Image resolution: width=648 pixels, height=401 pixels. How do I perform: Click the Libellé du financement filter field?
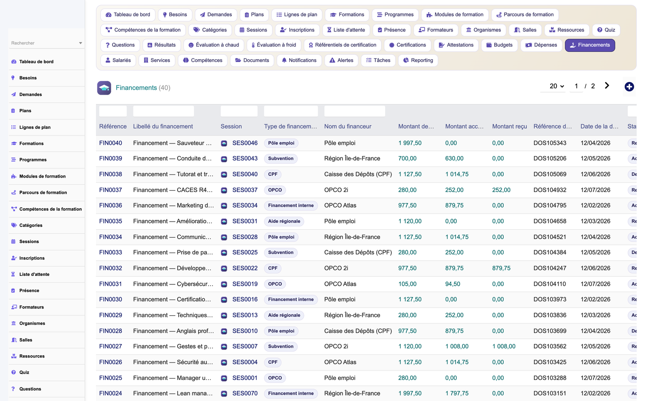164,111
